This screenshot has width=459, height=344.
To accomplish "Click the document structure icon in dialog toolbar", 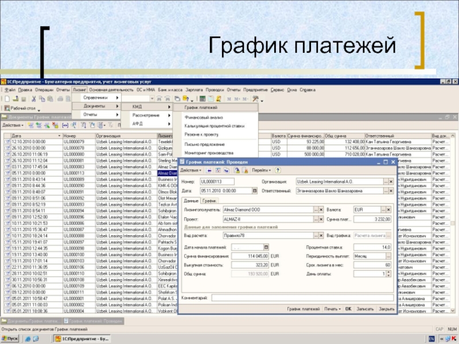I will (217, 170).
